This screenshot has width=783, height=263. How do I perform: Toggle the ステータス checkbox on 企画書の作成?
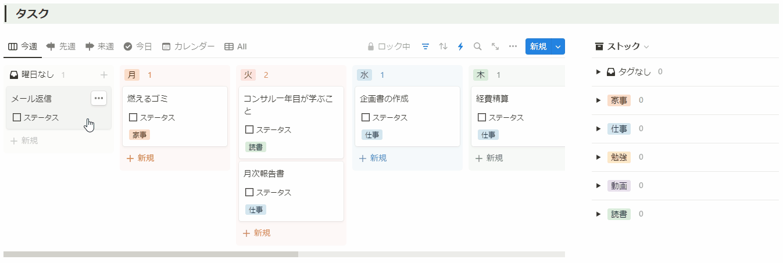pos(366,117)
